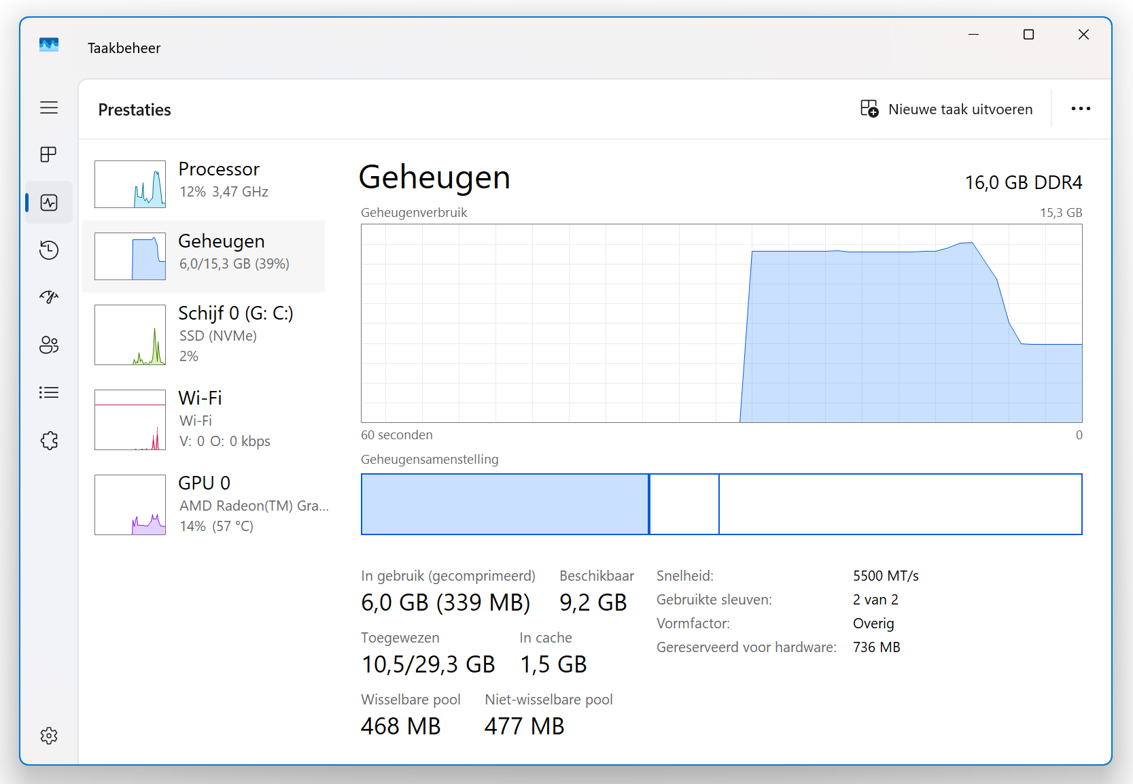The height and width of the screenshot is (784, 1133).
Task: Maximize the Taakbeheer window
Action: [x=1028, y=35]
